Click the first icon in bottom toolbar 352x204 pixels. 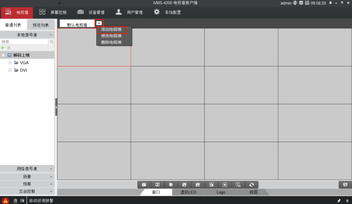pos(144,185)
